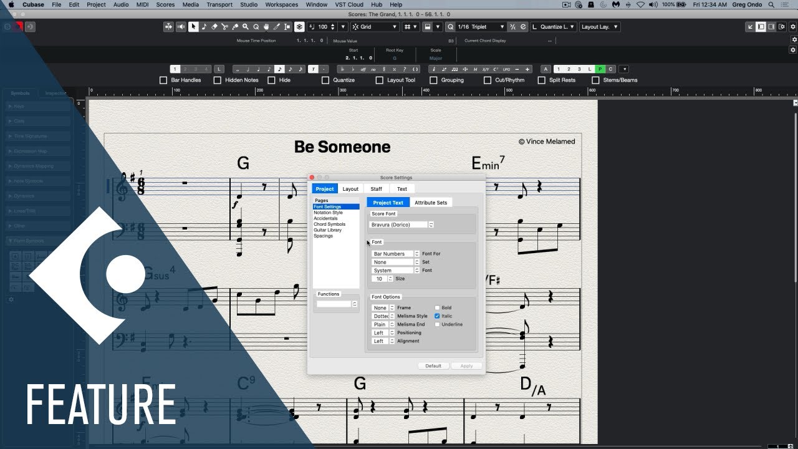Open the Apple menu
798x449 pixels.
(11, 4)
